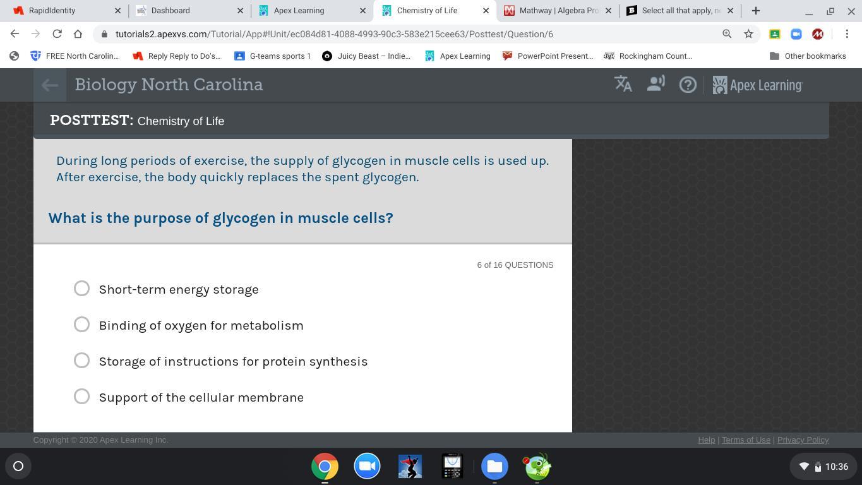Click the 'POSTTEST: Chemistry of Life' heading
This screenshot has height=485, width=862.
pyautogui.click(x=137, y=121)
